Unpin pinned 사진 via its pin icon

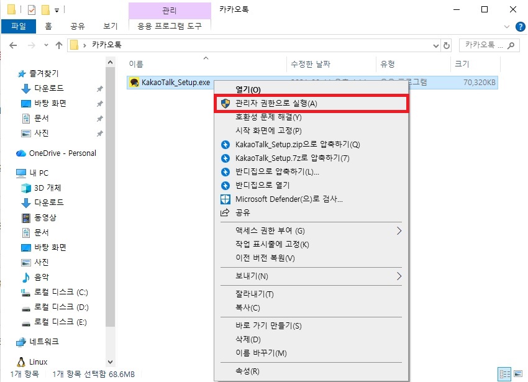(x=99, y=134)
